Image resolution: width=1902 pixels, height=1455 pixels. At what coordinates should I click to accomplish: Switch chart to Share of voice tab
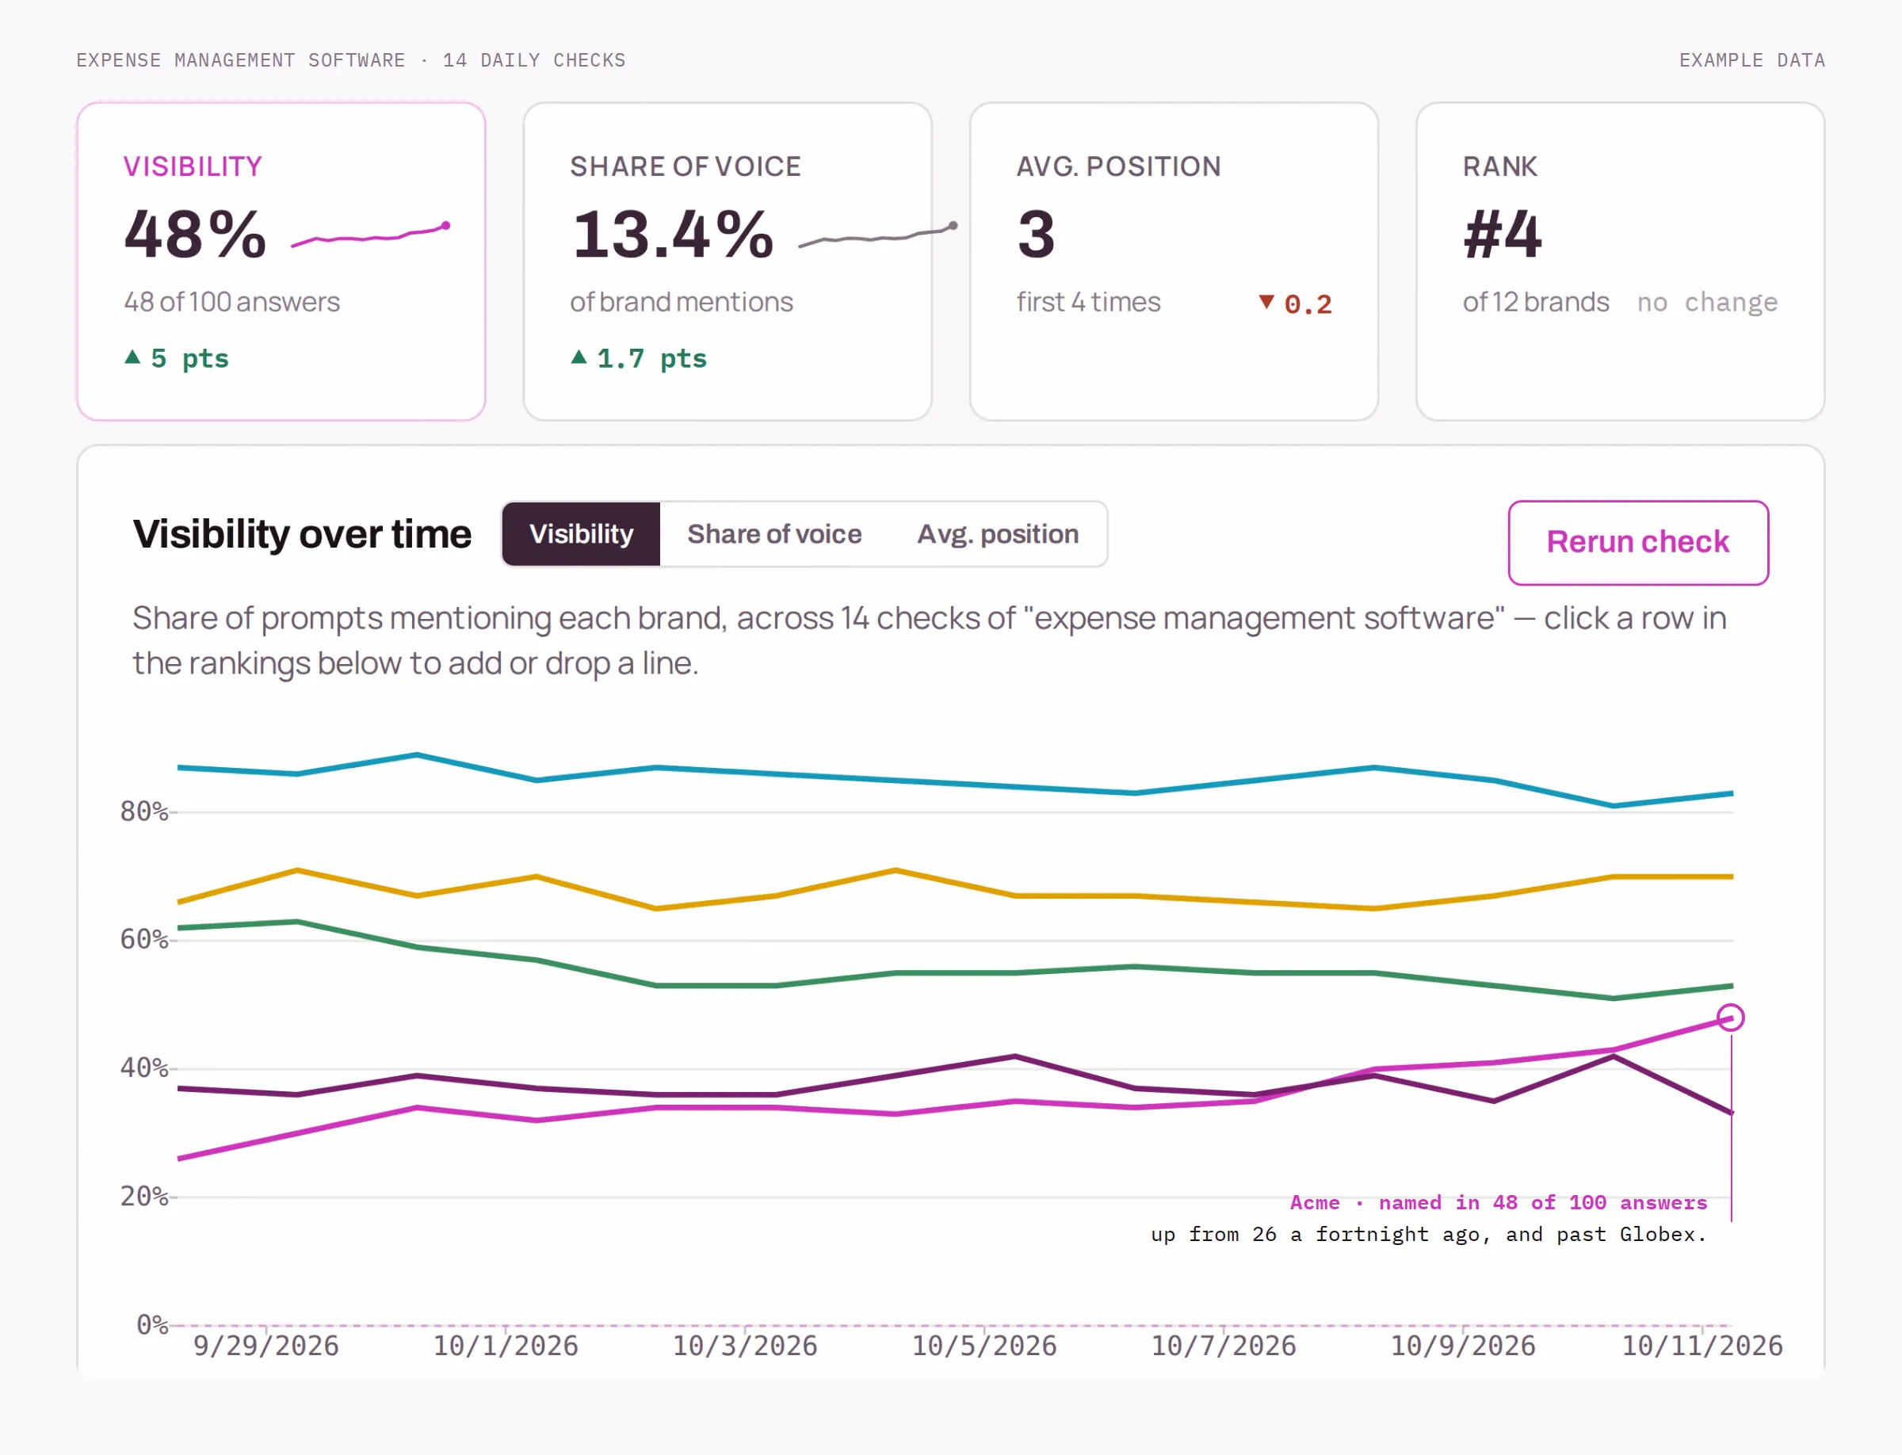[774, 534]
